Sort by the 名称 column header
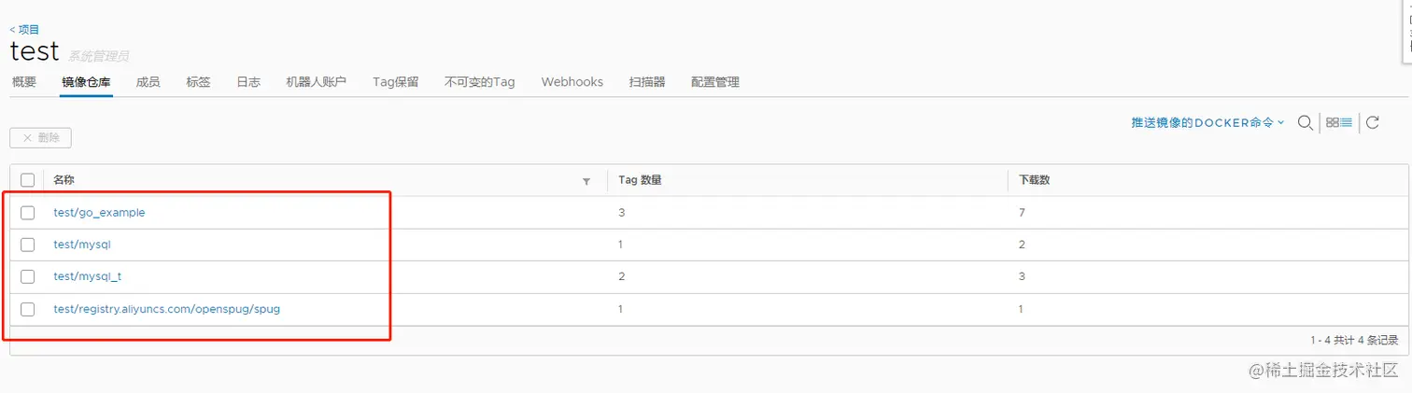Viewport: 1412px width, 393px height. point(64,180)
